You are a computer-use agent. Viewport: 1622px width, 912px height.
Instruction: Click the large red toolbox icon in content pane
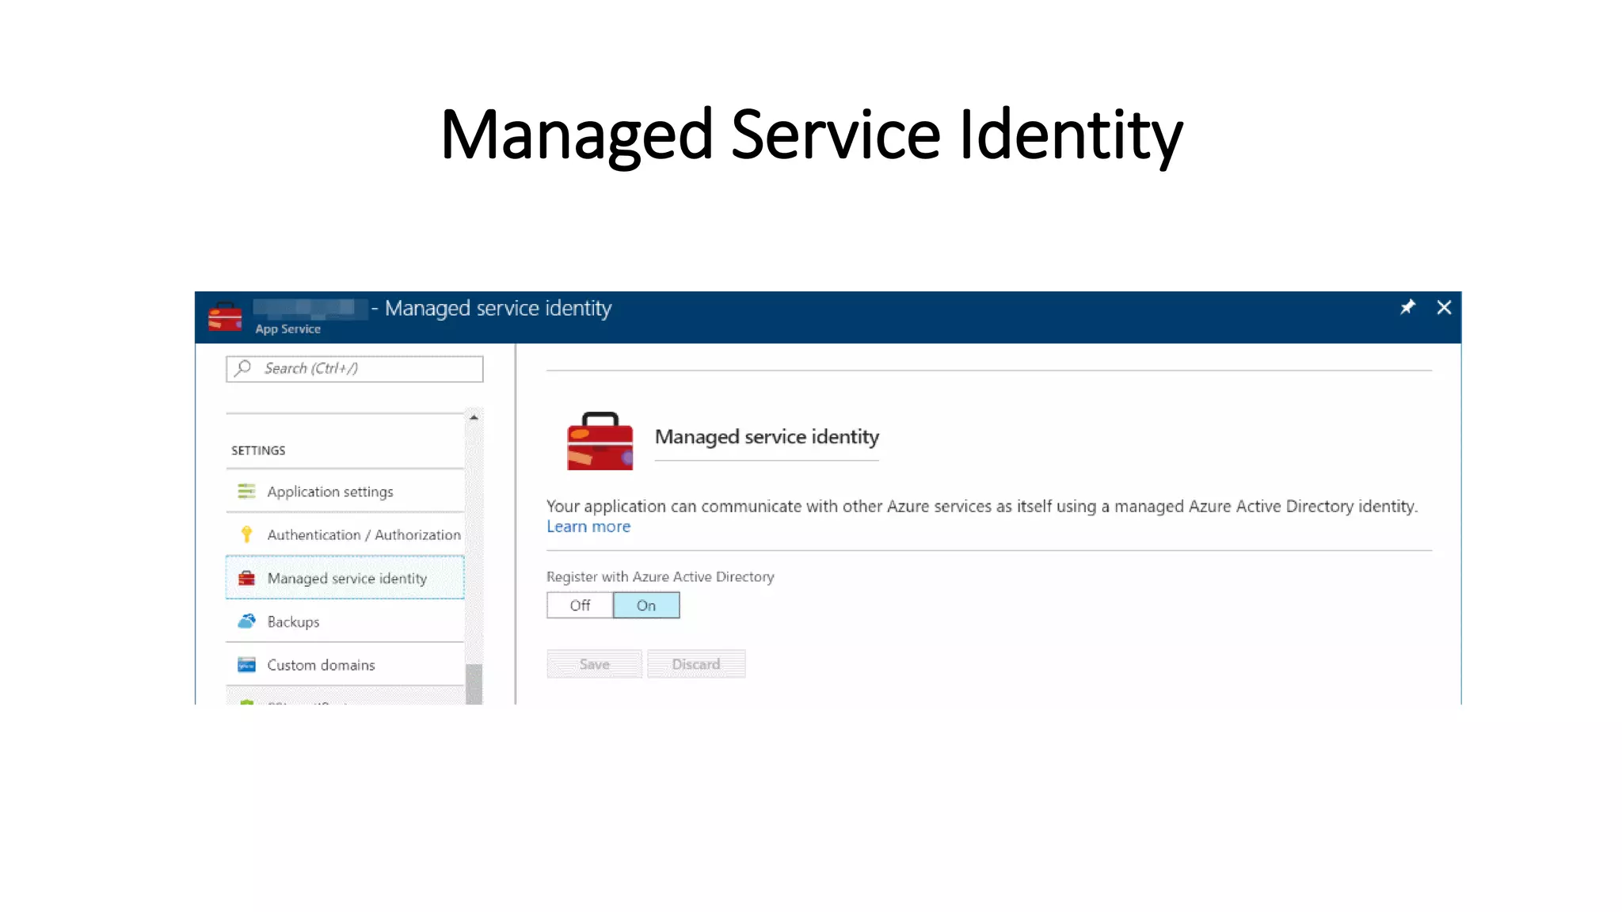(600, 441)
